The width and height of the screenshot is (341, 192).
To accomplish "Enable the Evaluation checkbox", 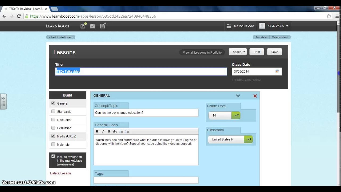I will [x=53, y=128].
